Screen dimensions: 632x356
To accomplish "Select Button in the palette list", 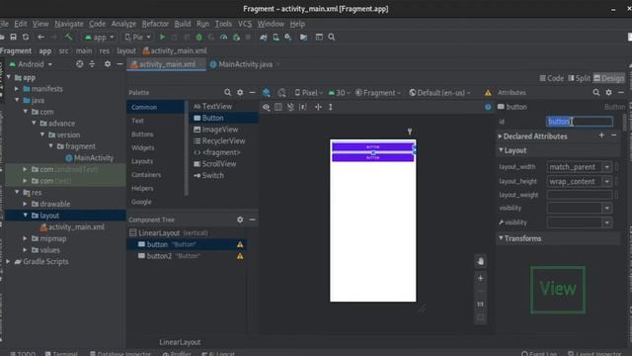I will click(224, 118).
